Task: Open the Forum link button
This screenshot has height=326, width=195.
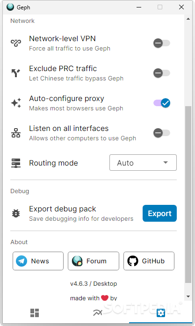Action: 94,261
